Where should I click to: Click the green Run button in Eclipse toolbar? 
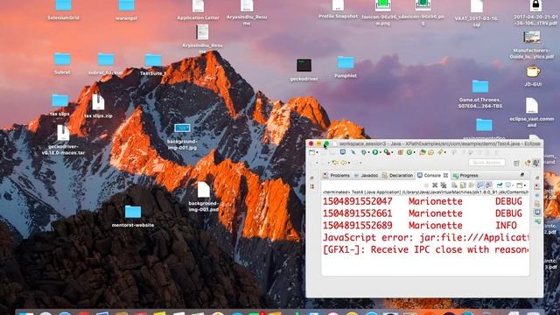point(375,152)
